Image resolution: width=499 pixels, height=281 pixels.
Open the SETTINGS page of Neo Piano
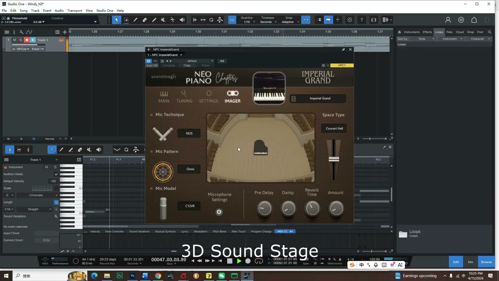click(209, 96)
